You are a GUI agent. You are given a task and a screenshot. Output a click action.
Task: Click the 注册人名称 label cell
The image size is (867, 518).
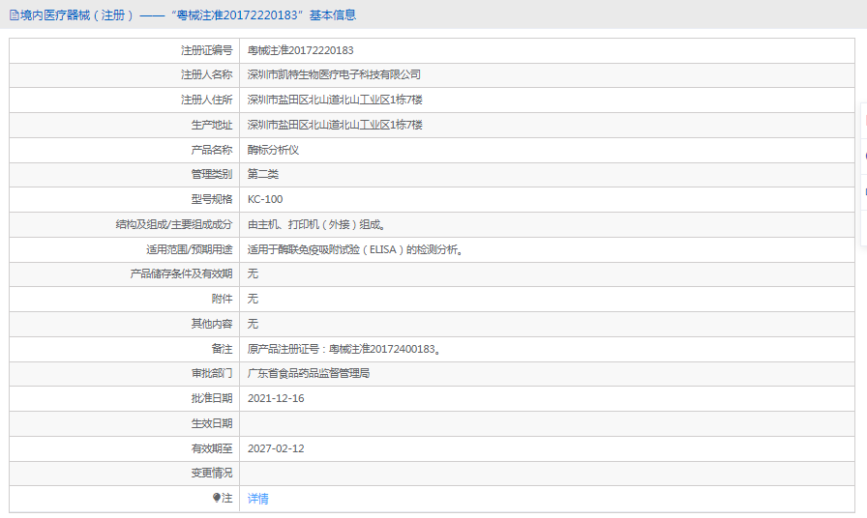125,75
